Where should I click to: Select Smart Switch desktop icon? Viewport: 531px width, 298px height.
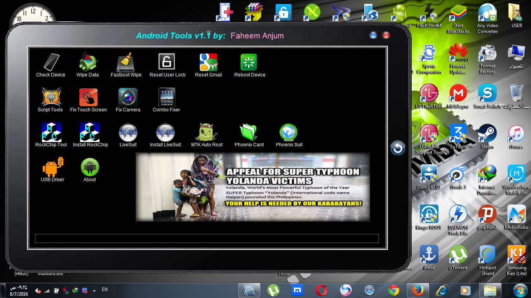[487, 97]
